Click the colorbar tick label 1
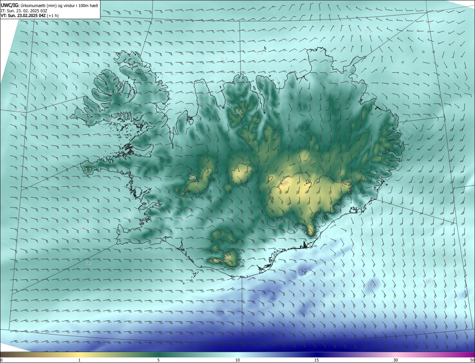475x363 pixels. [79, 360]
